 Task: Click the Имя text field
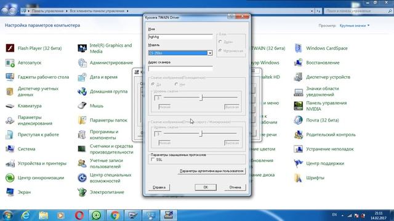tap(180, 37)
